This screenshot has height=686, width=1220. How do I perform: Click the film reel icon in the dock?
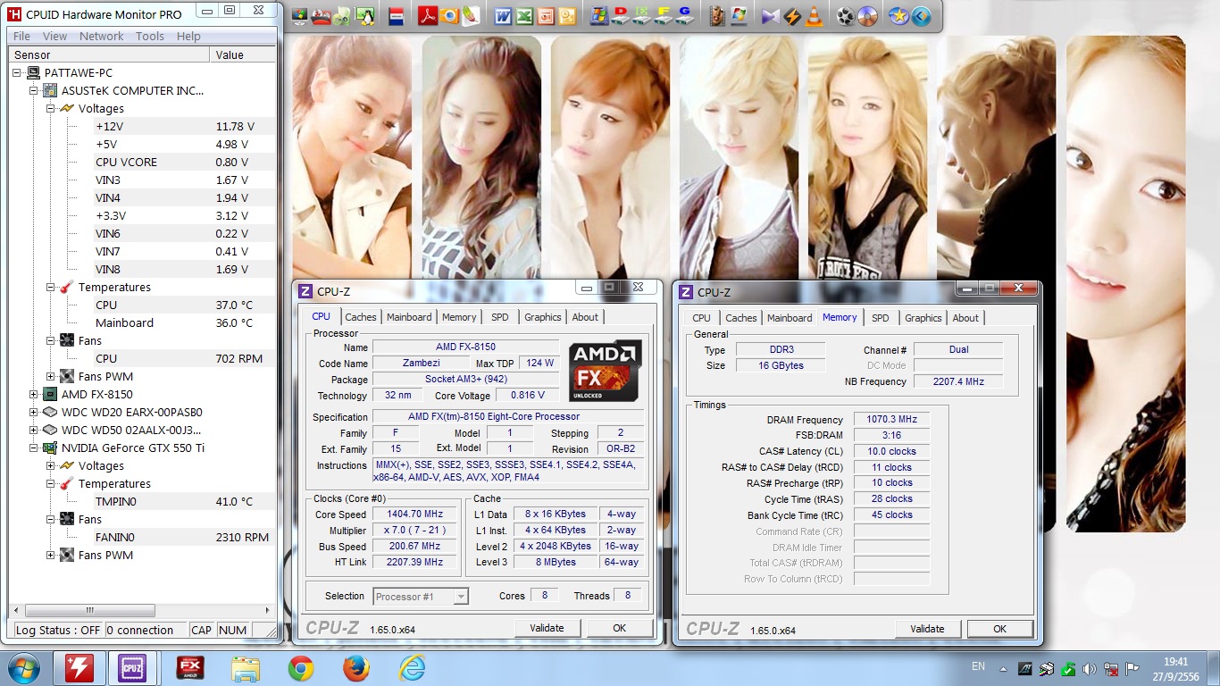[x=846, y=16]
